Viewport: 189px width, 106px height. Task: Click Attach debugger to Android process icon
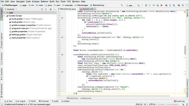click(158, 5)
